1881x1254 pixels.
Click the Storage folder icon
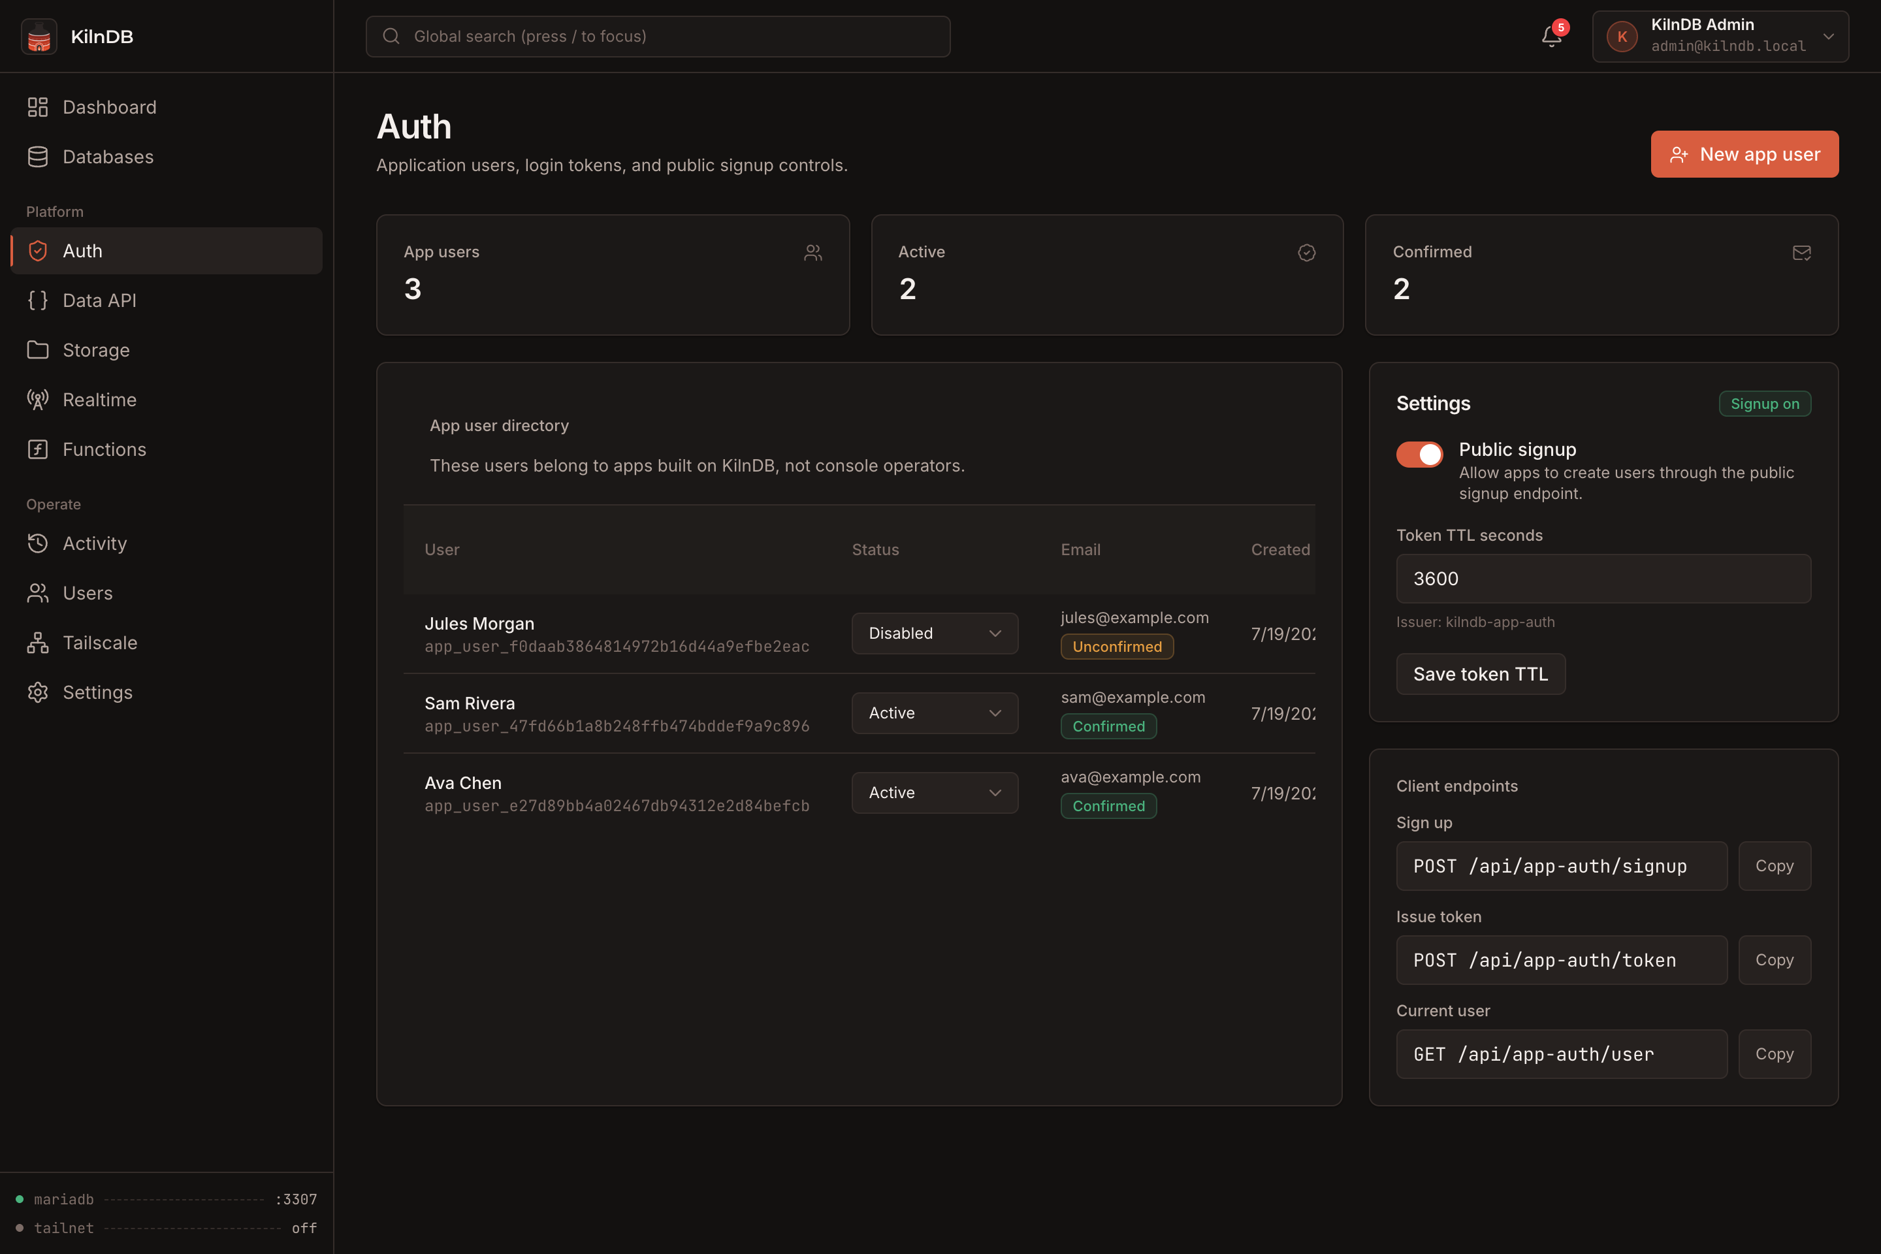[x=38, y=350]
